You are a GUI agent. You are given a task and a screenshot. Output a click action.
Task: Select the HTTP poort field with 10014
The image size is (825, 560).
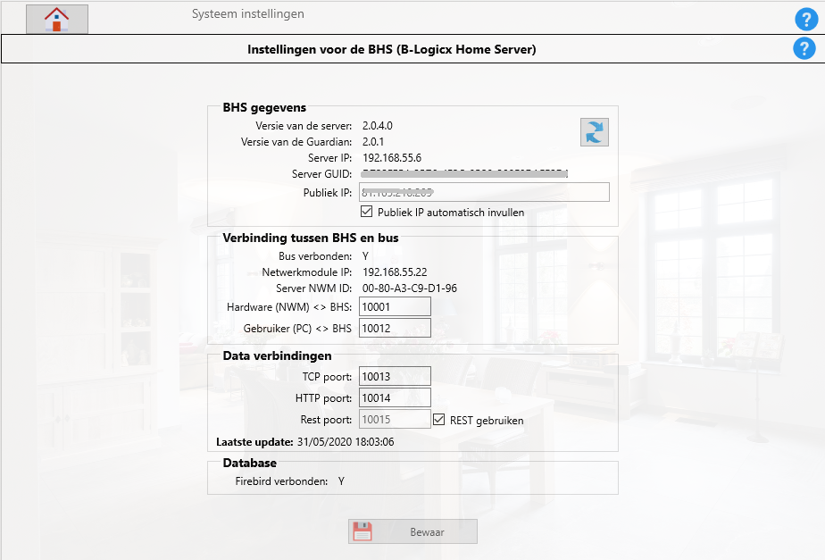396,398
